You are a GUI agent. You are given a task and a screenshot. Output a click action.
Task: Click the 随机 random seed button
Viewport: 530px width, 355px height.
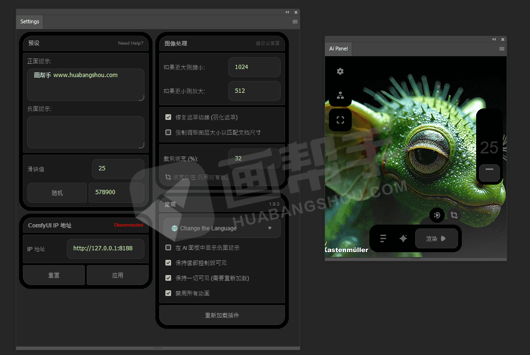[57, 193]
